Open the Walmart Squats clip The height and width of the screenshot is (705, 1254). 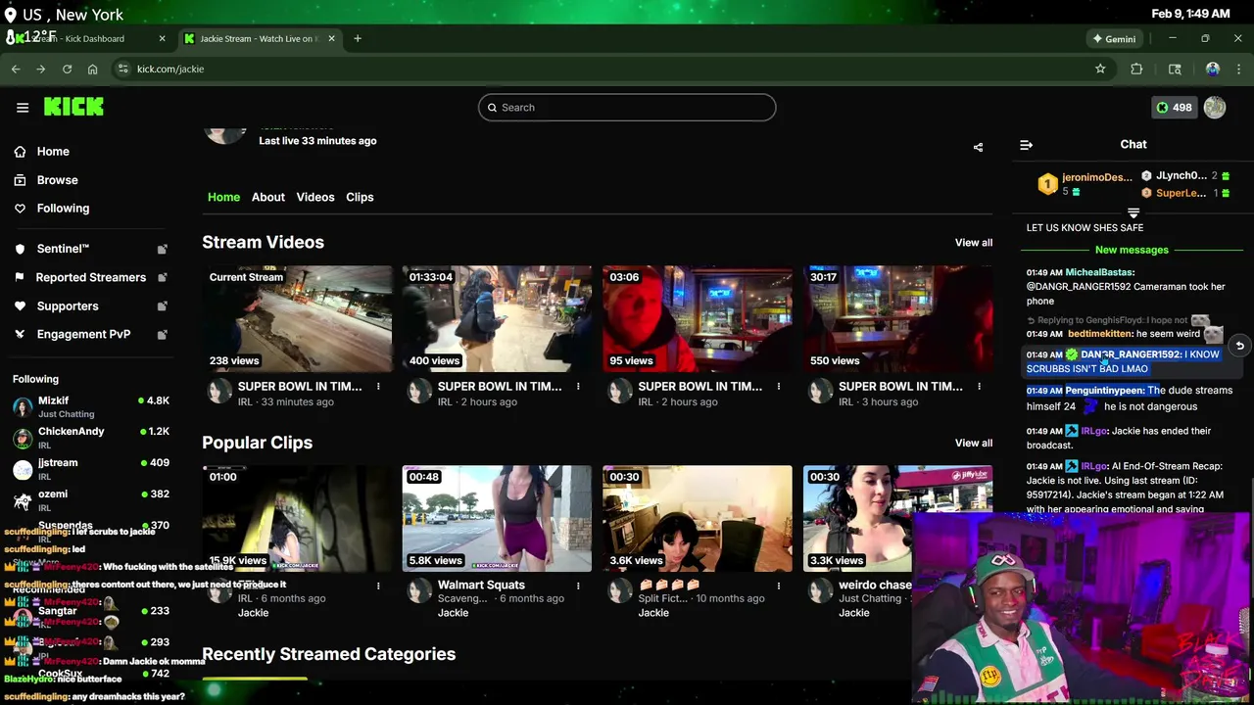497,519
